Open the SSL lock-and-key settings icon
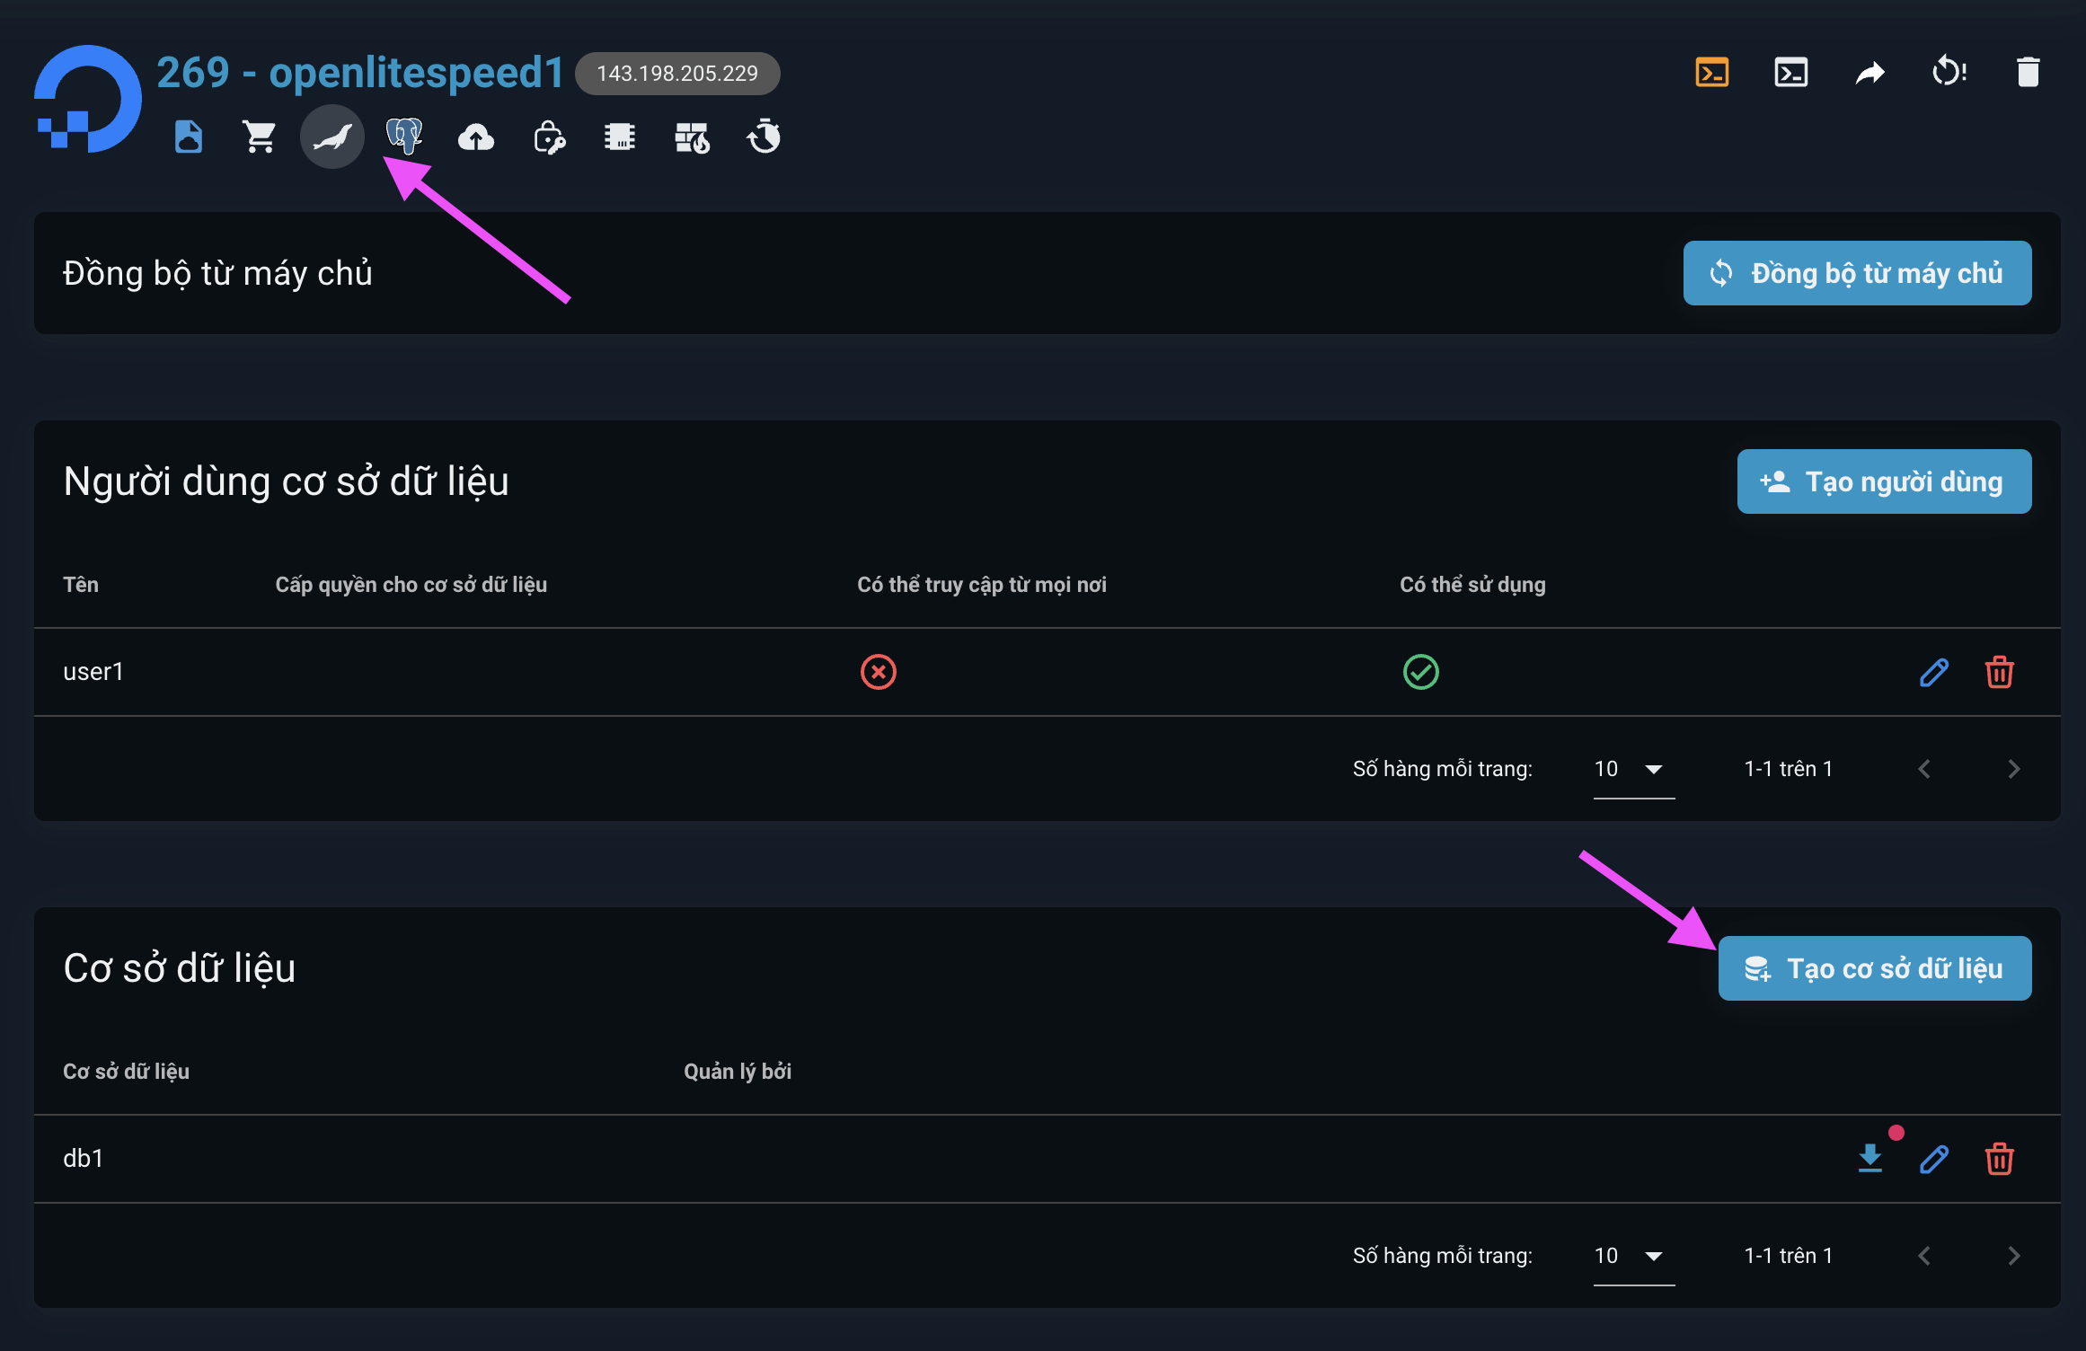The image size is (2086, 1351). pos(548,137)
